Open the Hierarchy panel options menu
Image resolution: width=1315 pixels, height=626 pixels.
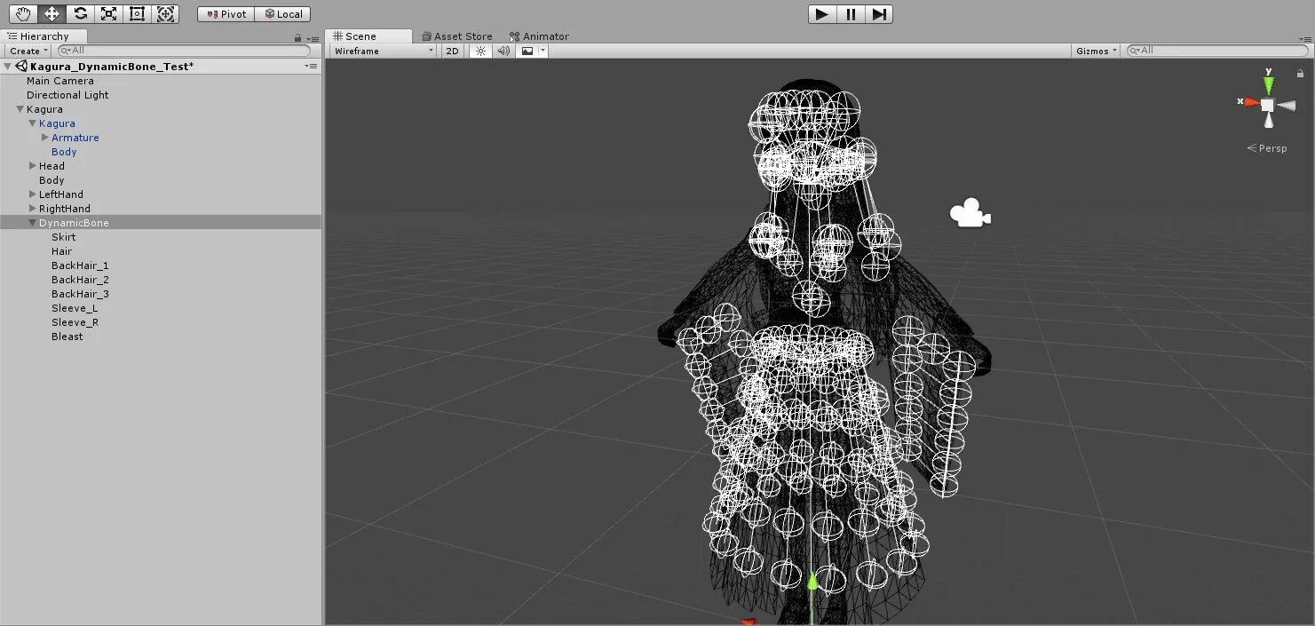click(312, 37)
